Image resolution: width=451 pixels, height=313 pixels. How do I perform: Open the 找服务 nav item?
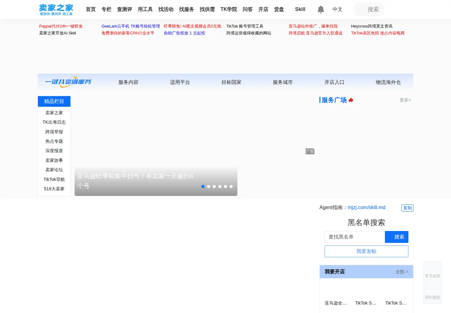[x=187, y=9]
